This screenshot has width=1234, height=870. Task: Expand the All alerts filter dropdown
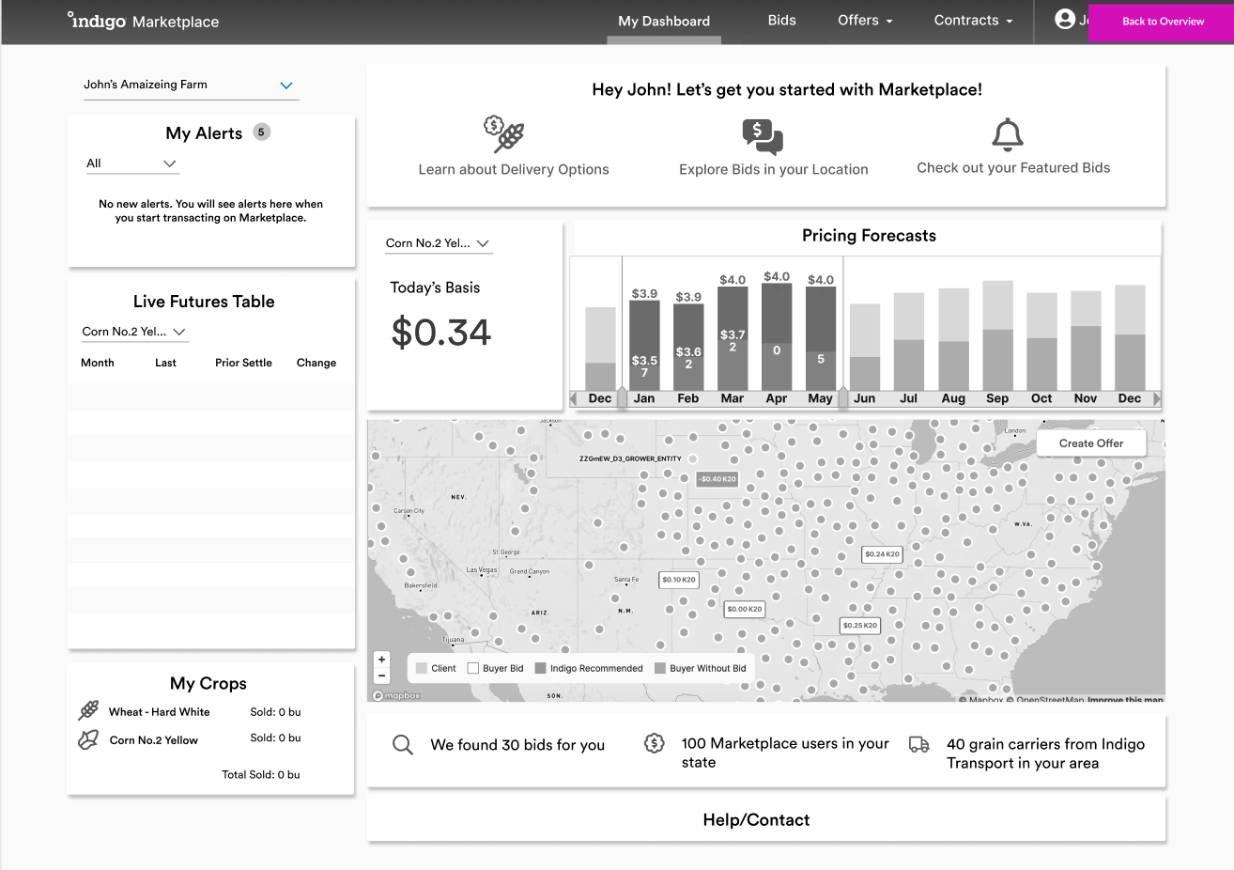pos(131,163)
